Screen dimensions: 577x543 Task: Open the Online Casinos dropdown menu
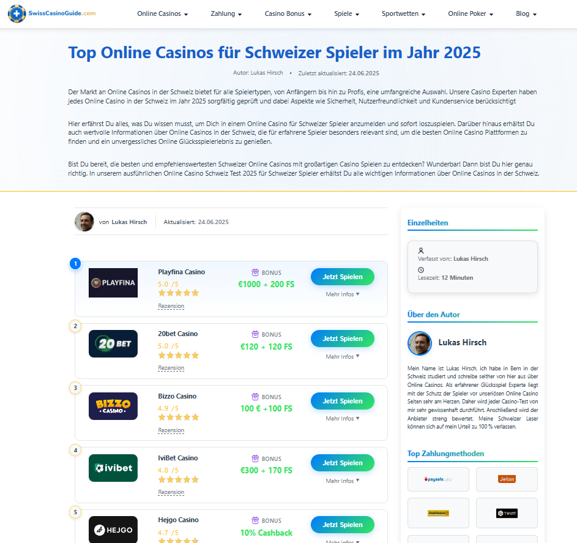pyautogui.click(x=162, y=13)
